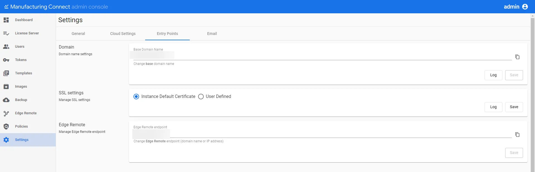Open the Cloud Settings tab
The image size is (535, 172).
pyautogui.click(x=123, y=34)
